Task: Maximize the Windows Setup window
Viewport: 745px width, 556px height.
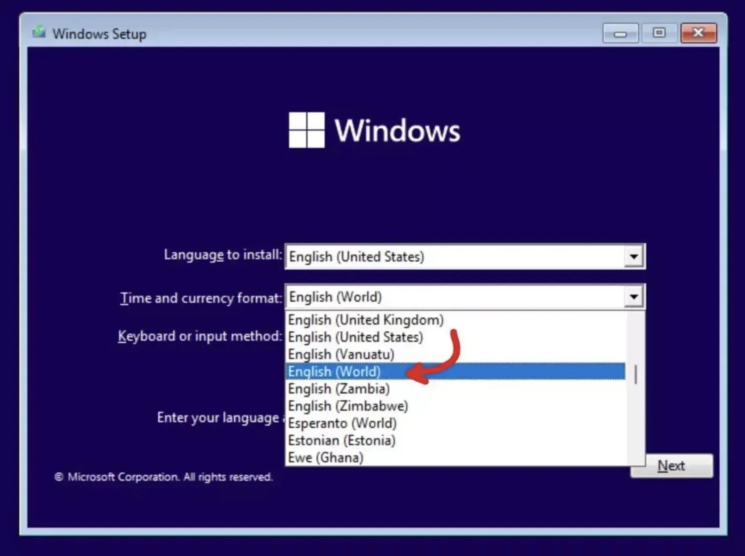Action: pyautogui.click(x=659, y=33)
